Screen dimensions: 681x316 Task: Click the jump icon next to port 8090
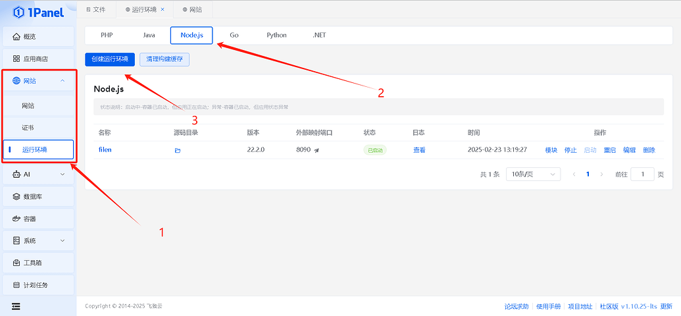(x=316, y=150)
